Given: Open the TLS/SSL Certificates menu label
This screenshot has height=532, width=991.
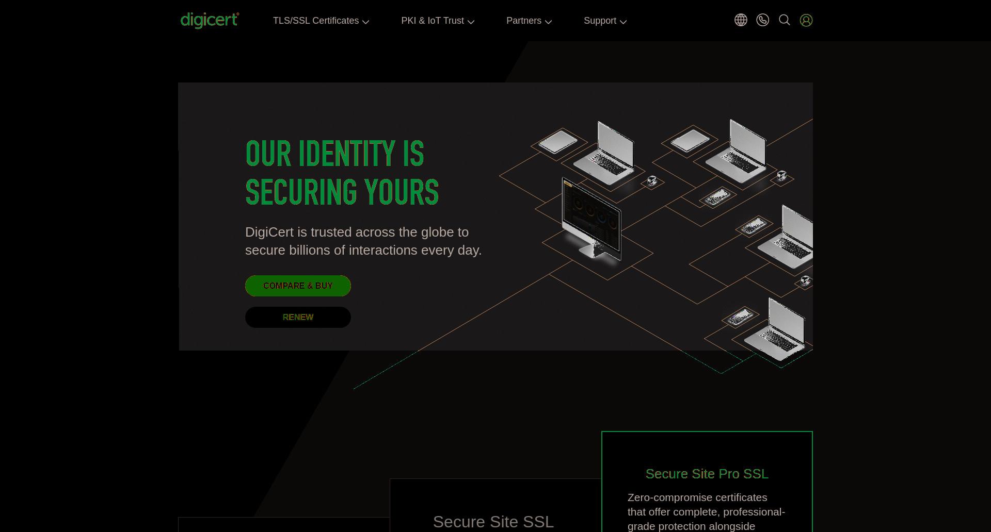Looking at the screenshot, I should 316,21.
